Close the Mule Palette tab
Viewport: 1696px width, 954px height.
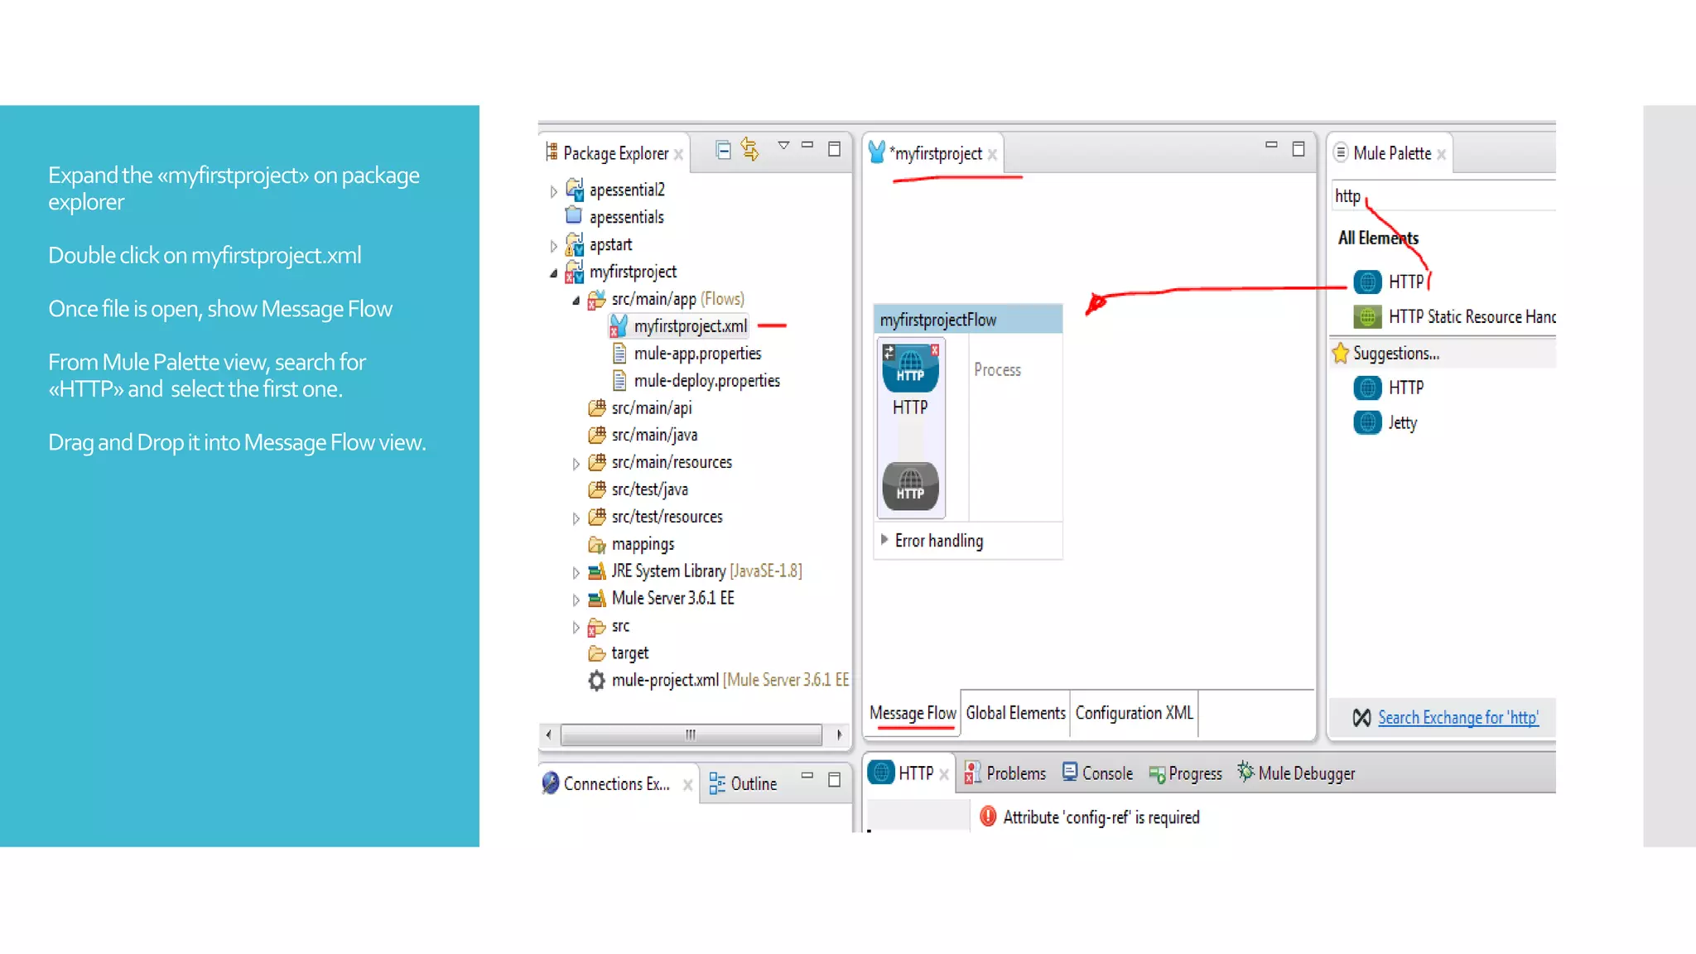tap(1442, 155)
